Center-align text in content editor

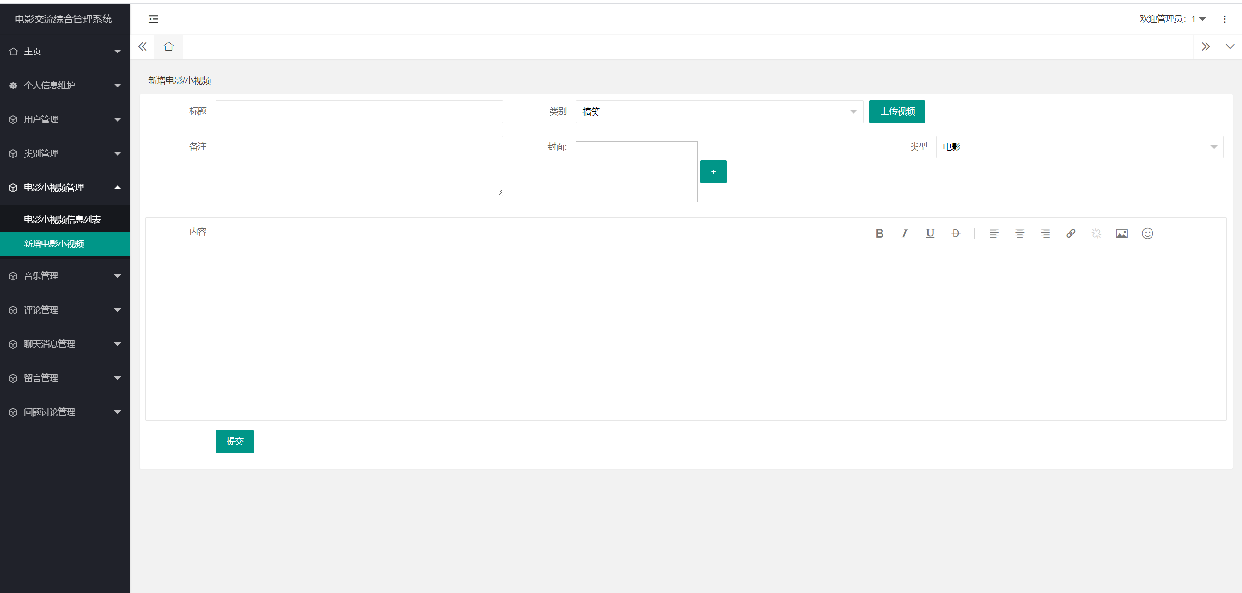point(1020,234)
